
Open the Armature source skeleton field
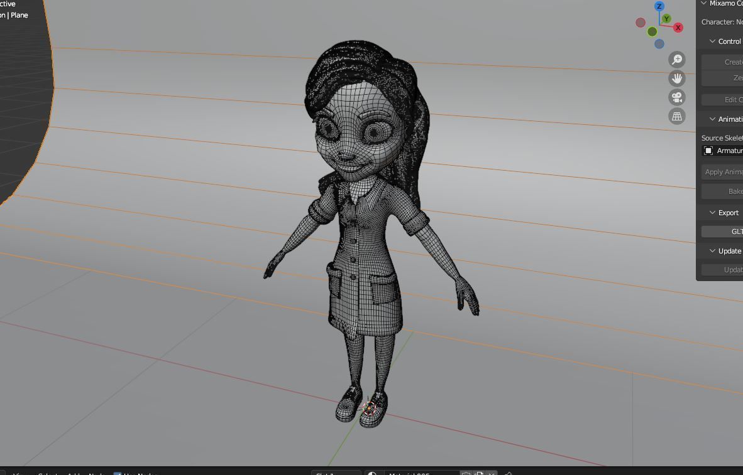click(722, 151)
